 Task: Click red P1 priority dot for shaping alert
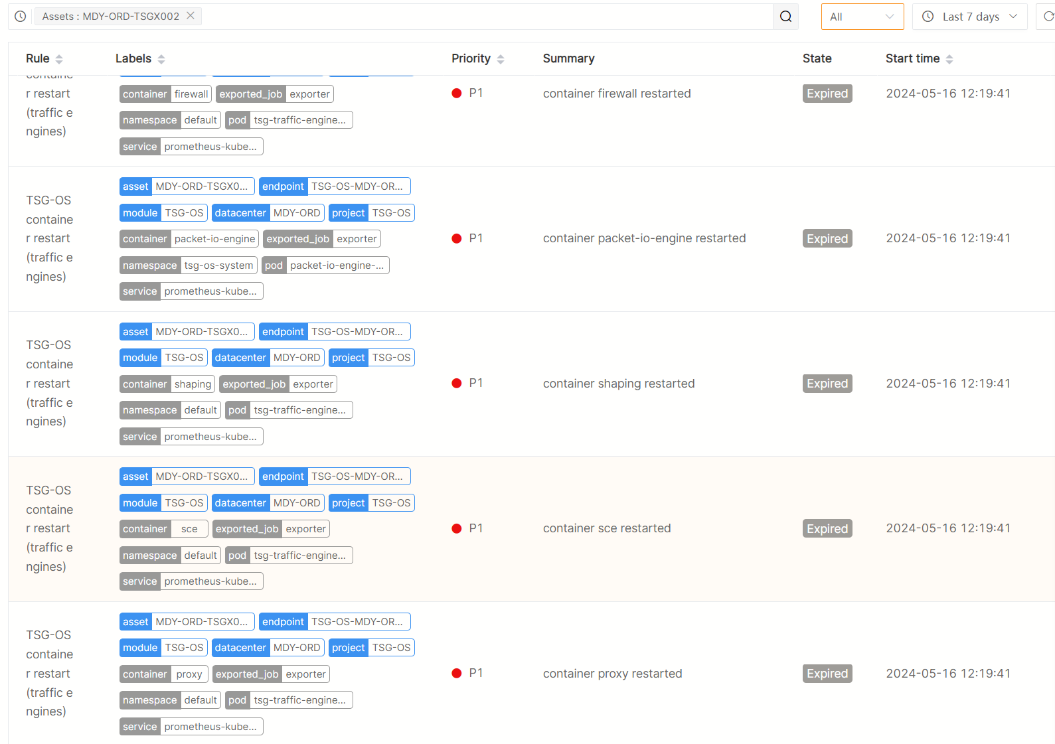pyautogui.click(x=457, y=384)
